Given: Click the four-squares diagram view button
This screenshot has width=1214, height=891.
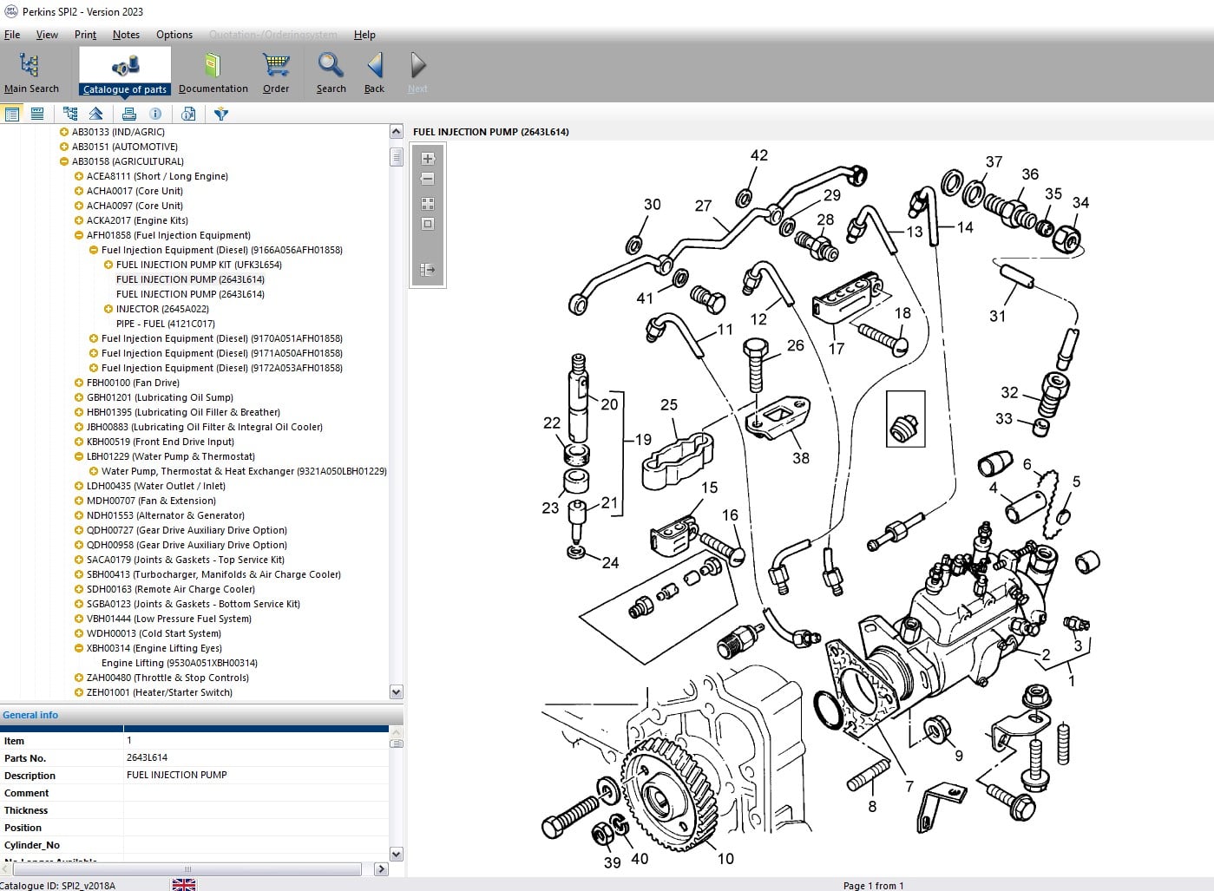Looking at the screenshot, I should 427,204.
